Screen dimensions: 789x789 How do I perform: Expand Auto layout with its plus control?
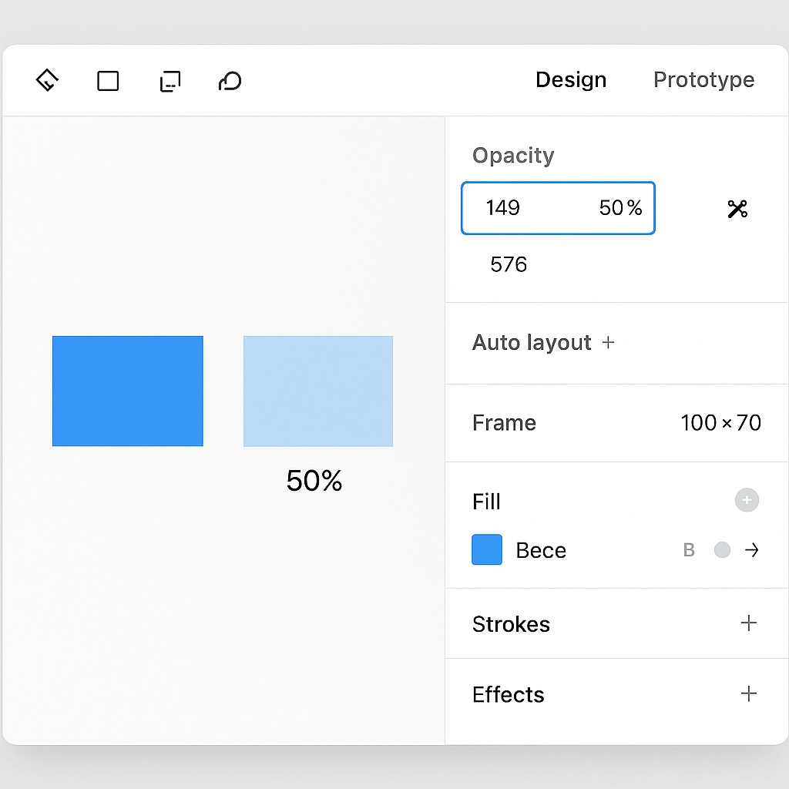(x=608, y=342)
